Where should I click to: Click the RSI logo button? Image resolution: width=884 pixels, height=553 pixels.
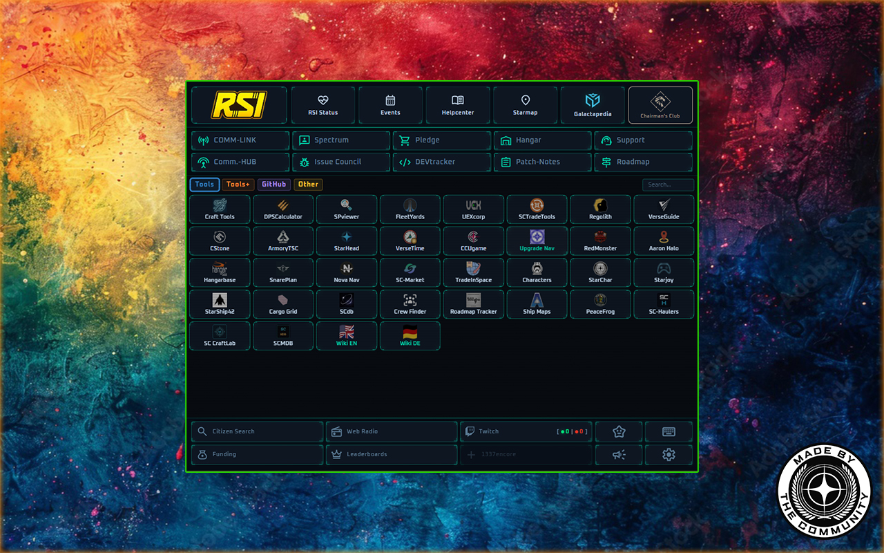tap(239, 105)
